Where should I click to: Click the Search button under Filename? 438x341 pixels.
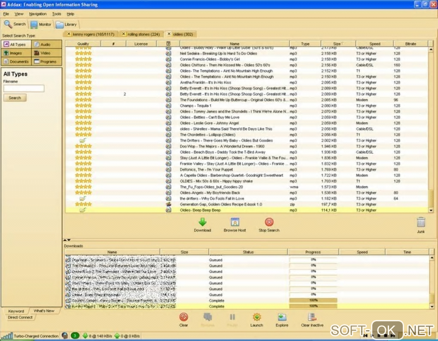(15, 98)
